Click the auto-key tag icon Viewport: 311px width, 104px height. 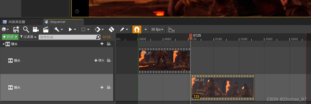point(111,29)
